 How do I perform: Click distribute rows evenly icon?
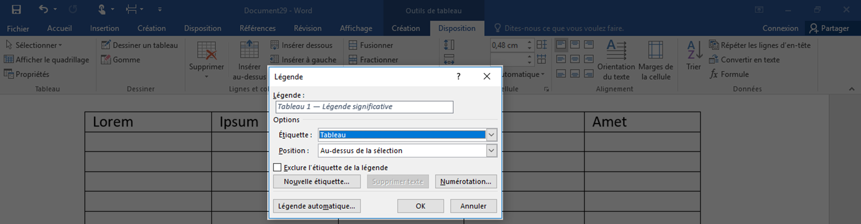pyautogui.click(x=542, y=44)
